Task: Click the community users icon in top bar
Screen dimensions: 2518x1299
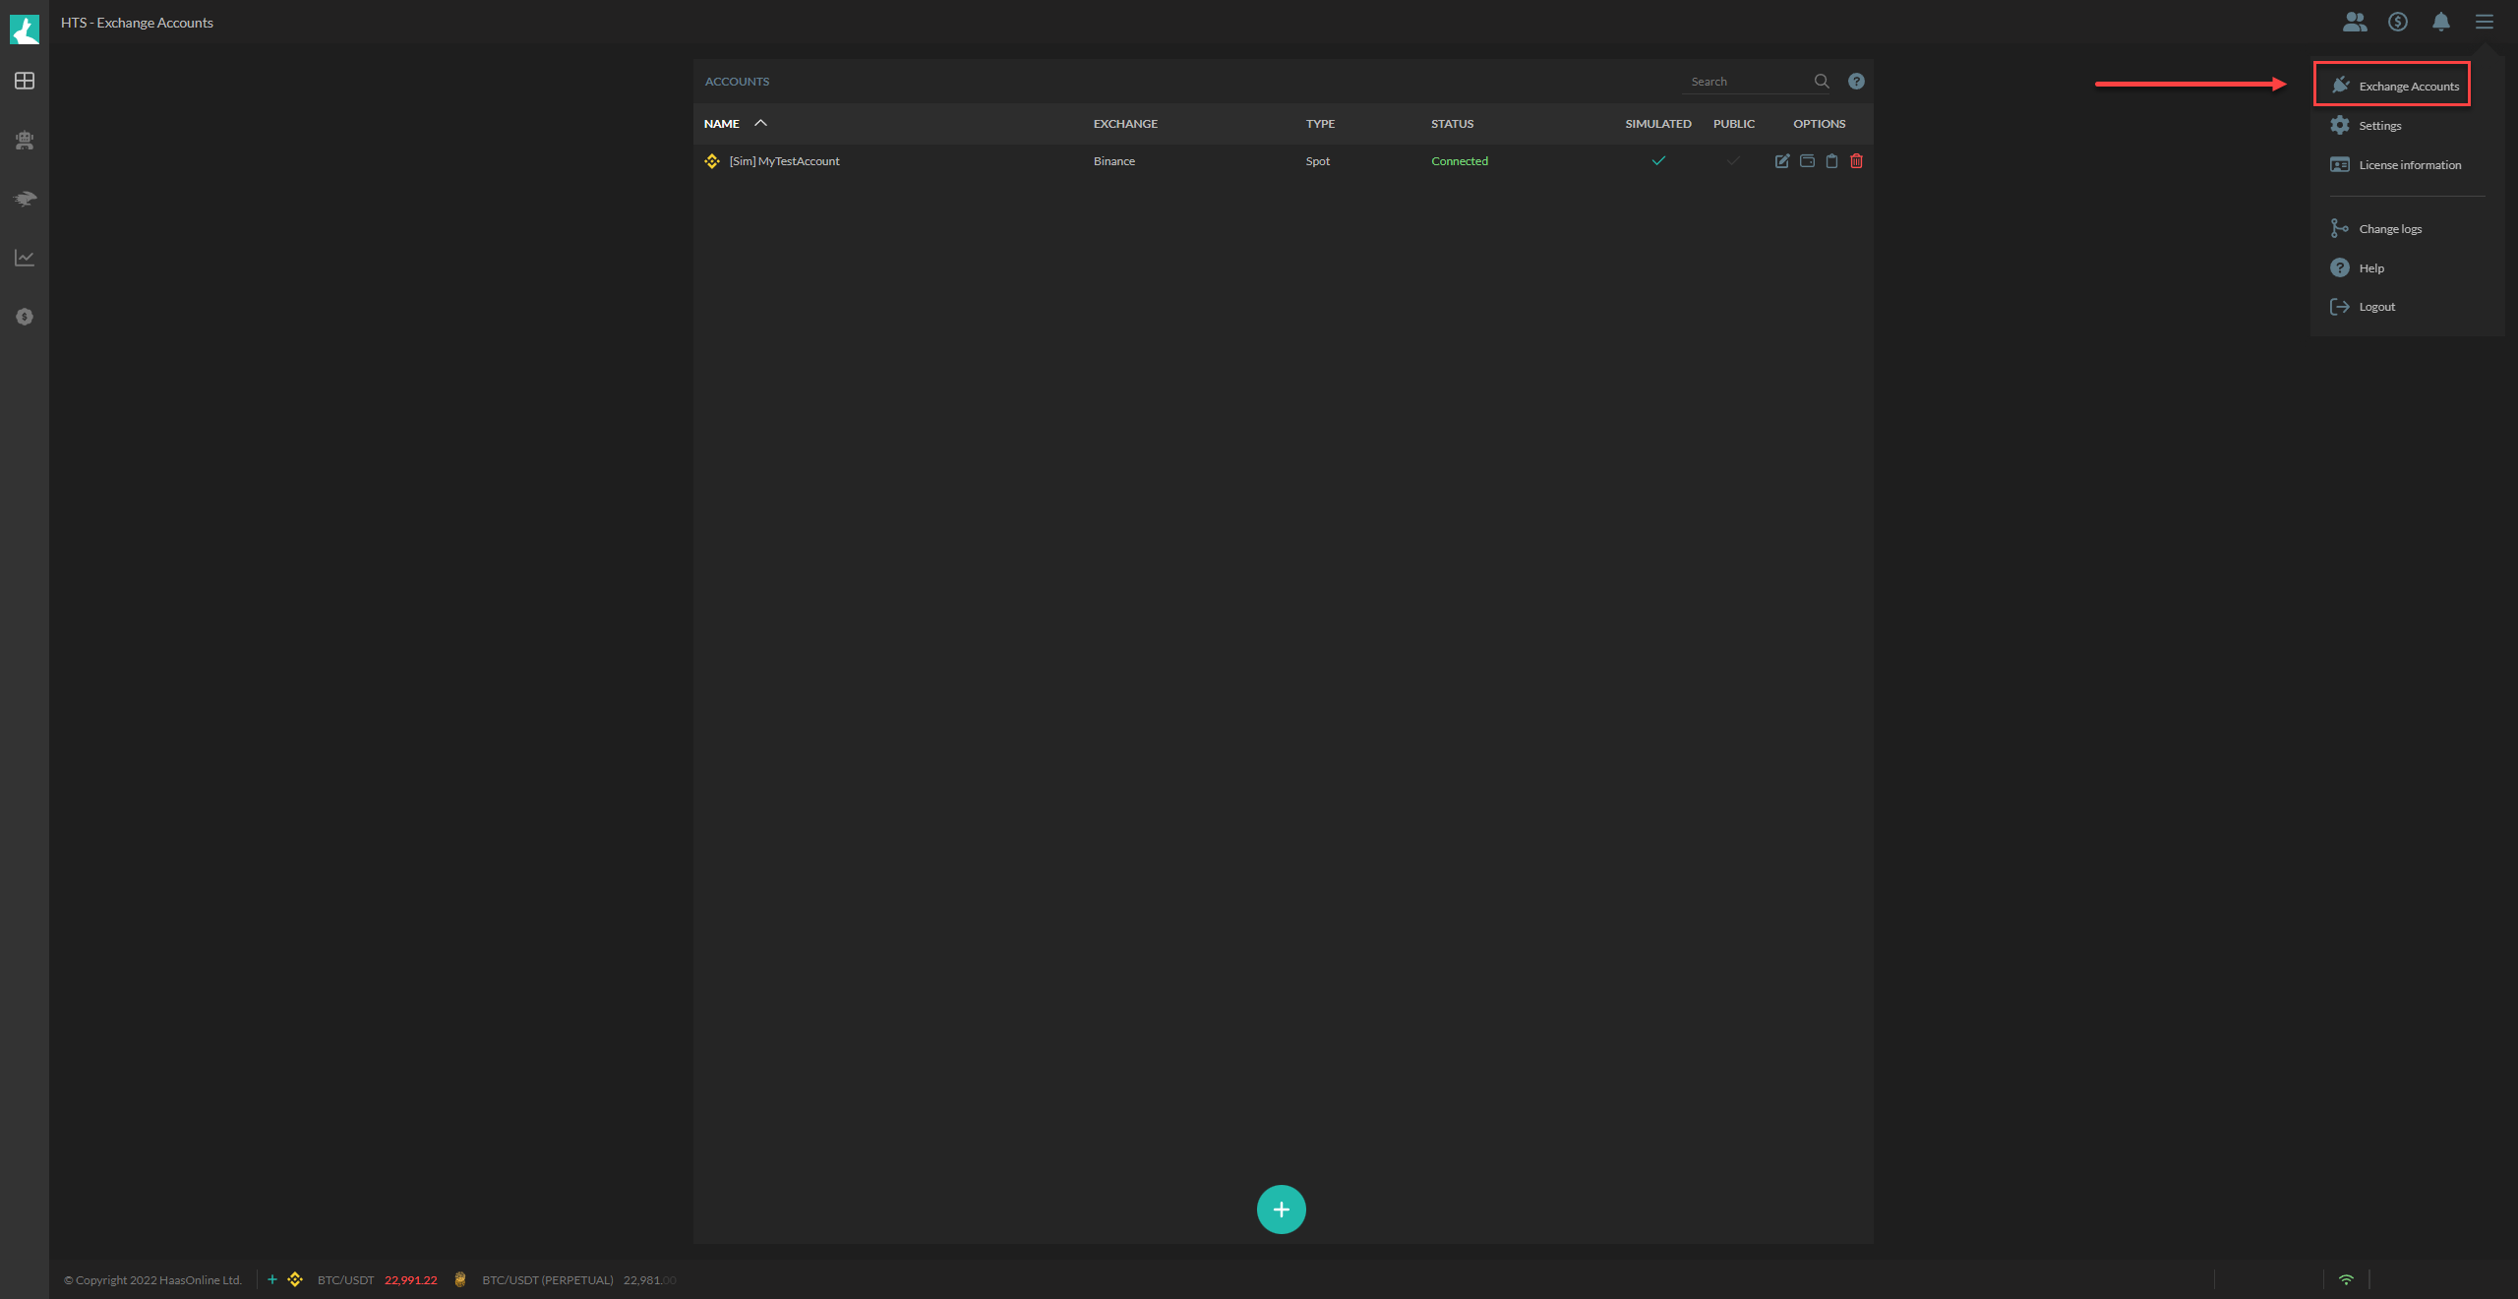Action: 2356,22
